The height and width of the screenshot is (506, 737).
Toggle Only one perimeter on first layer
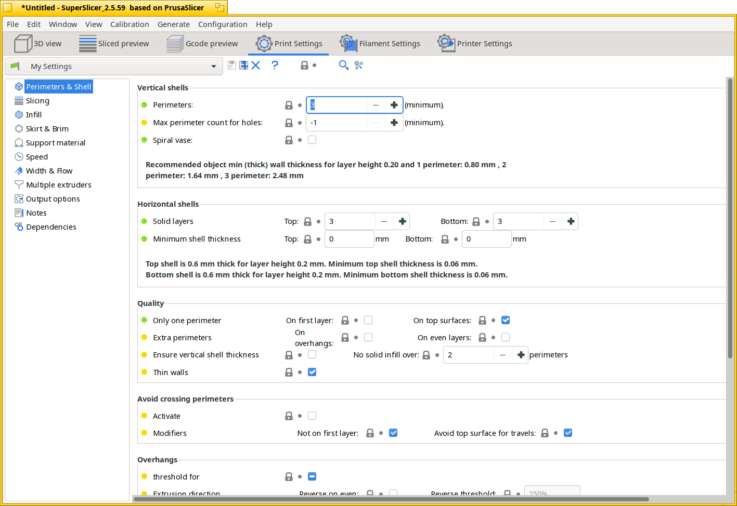pos(368,320)
